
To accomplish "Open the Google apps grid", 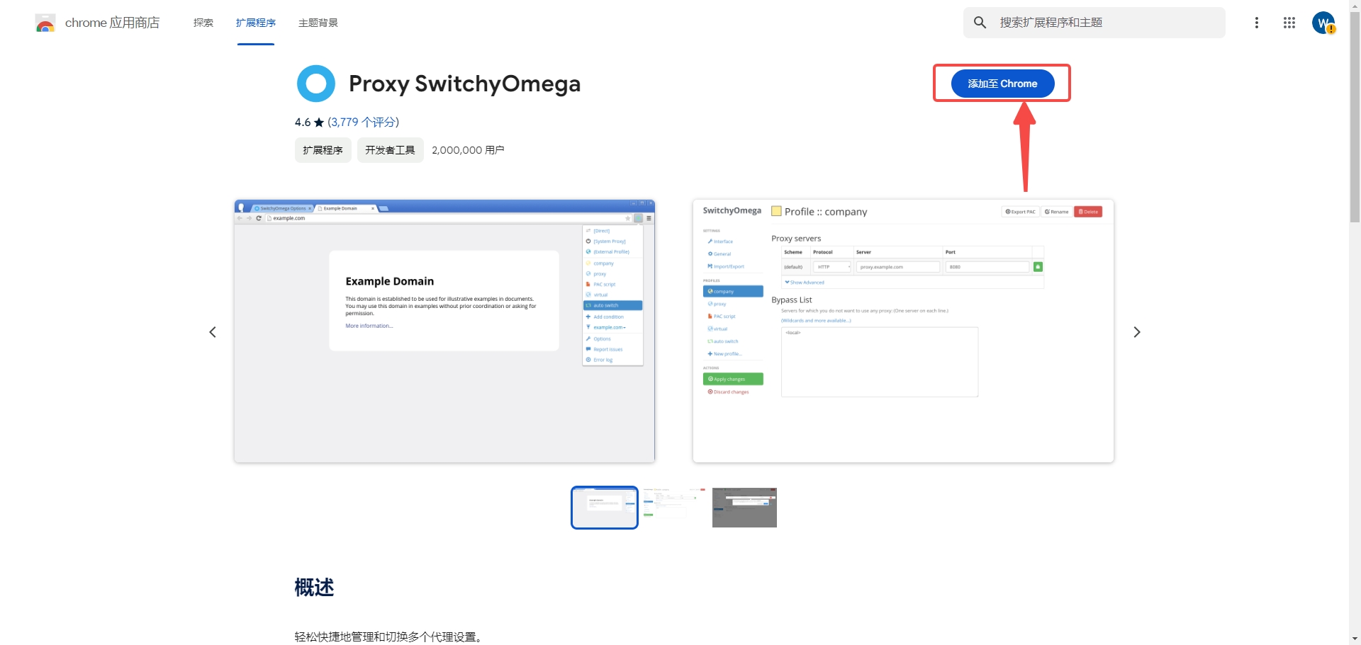I will [1289, 23].
